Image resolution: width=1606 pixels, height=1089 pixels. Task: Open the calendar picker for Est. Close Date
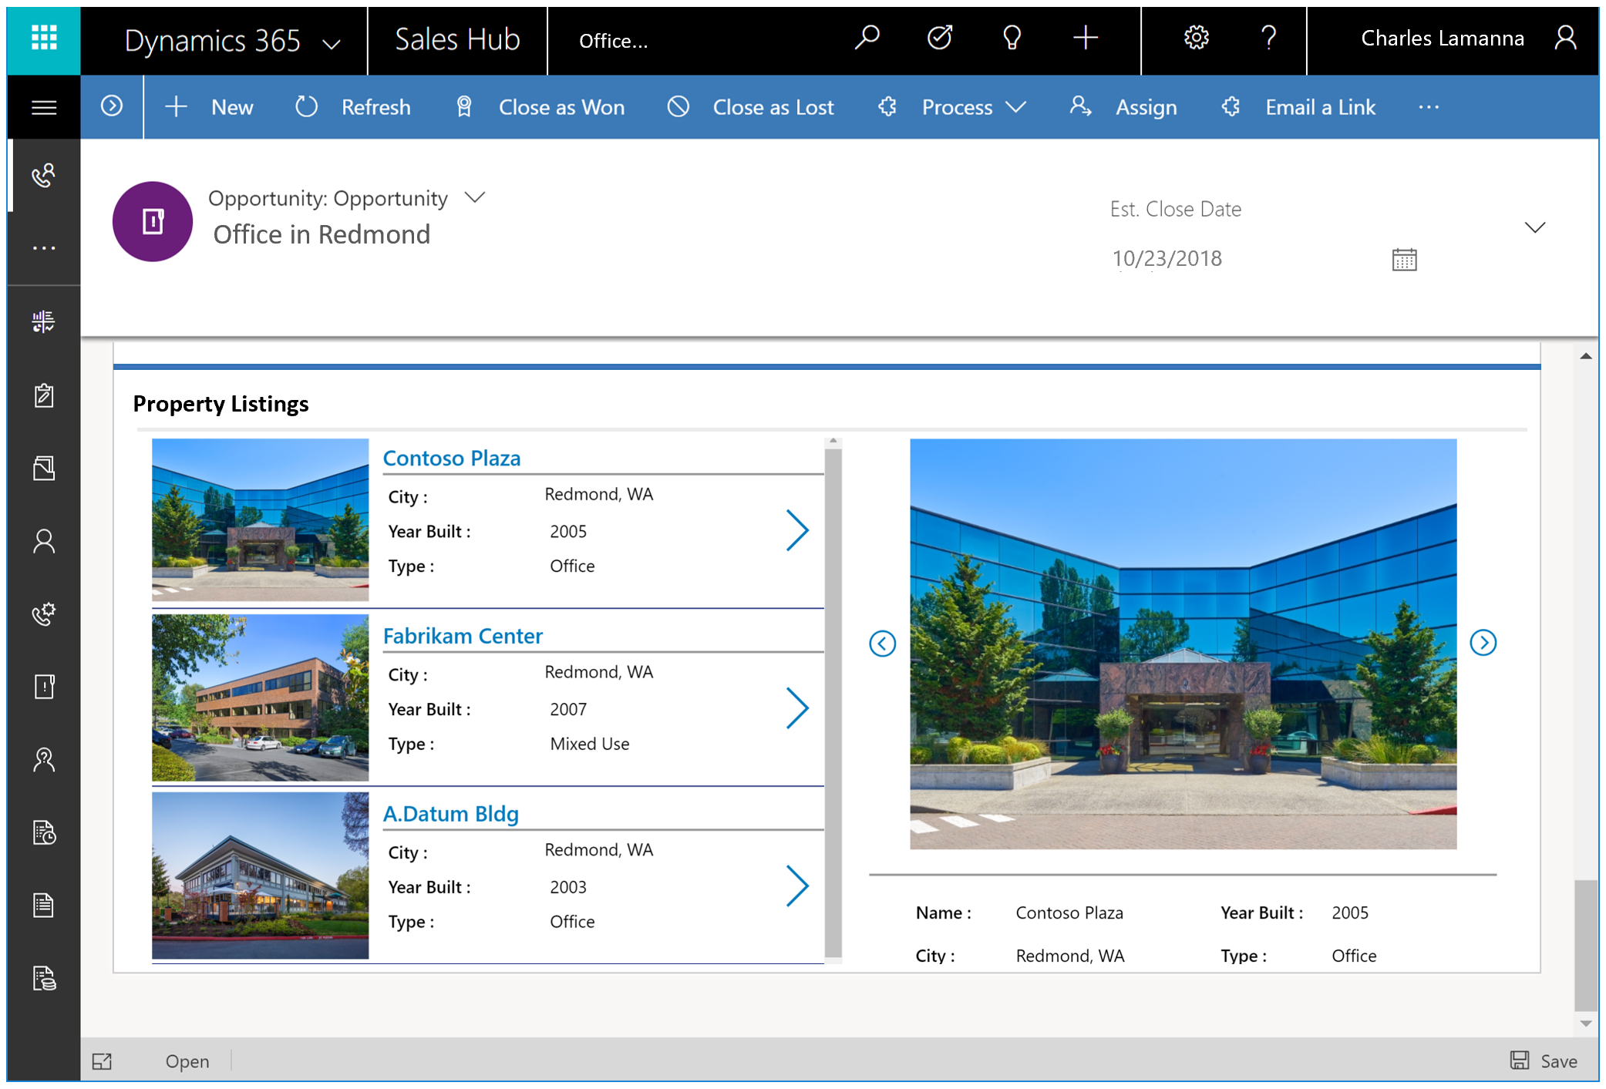(1403, 259)
